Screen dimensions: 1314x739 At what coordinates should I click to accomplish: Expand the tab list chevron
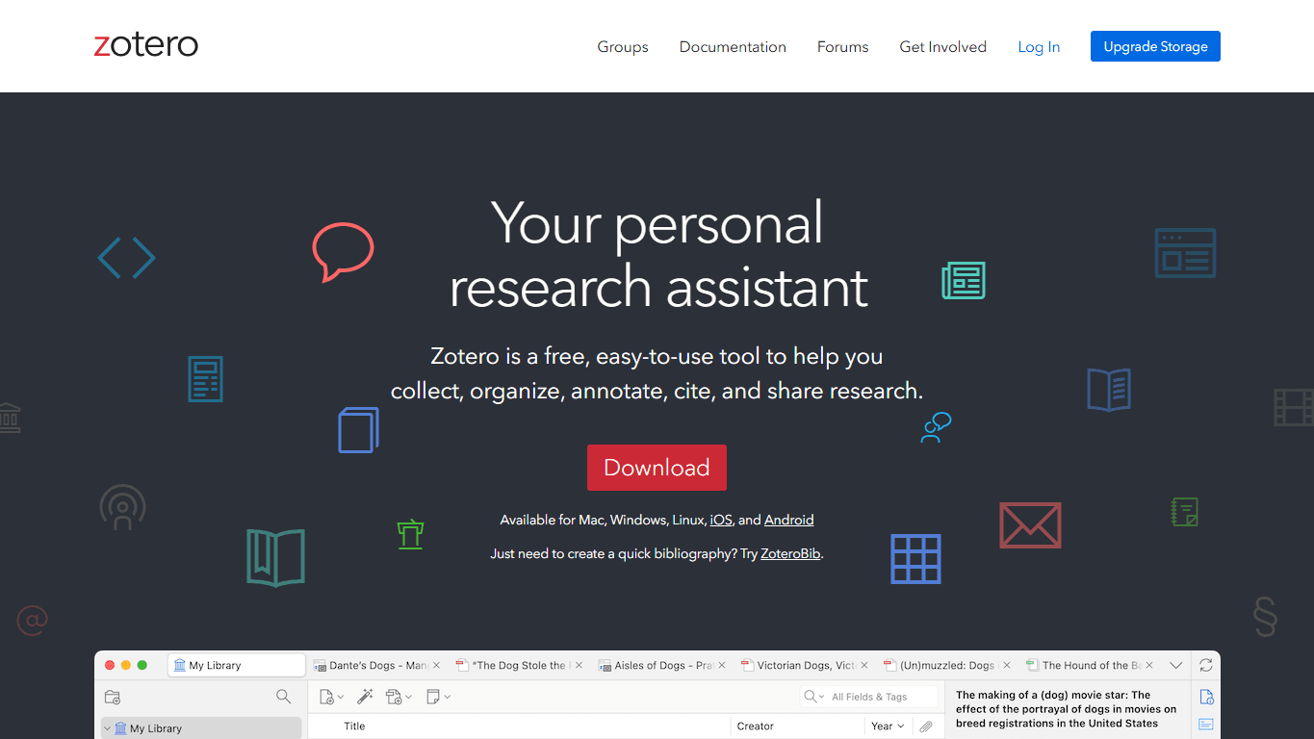pyautogui.click(x=1175, y=665)
